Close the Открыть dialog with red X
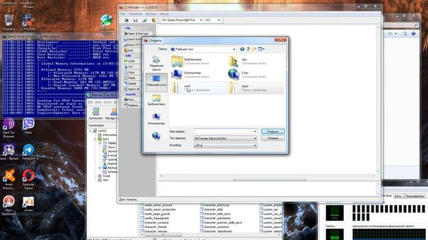Image resolution: width=428 pixels, height=240 pixels. click(280, 40)
